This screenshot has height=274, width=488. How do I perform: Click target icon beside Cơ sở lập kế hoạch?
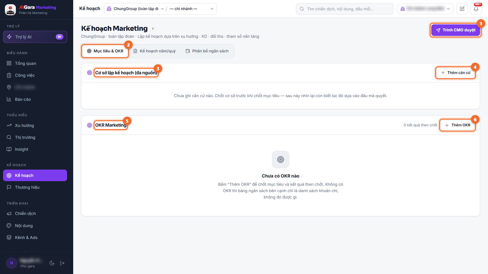89,73
